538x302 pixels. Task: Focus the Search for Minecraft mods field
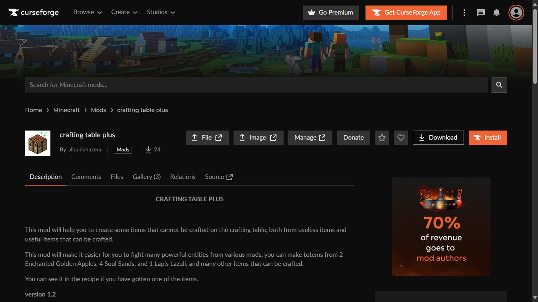[257, 85]
